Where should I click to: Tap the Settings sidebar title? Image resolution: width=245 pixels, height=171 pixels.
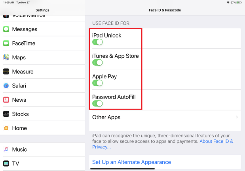tap(42, 10)
